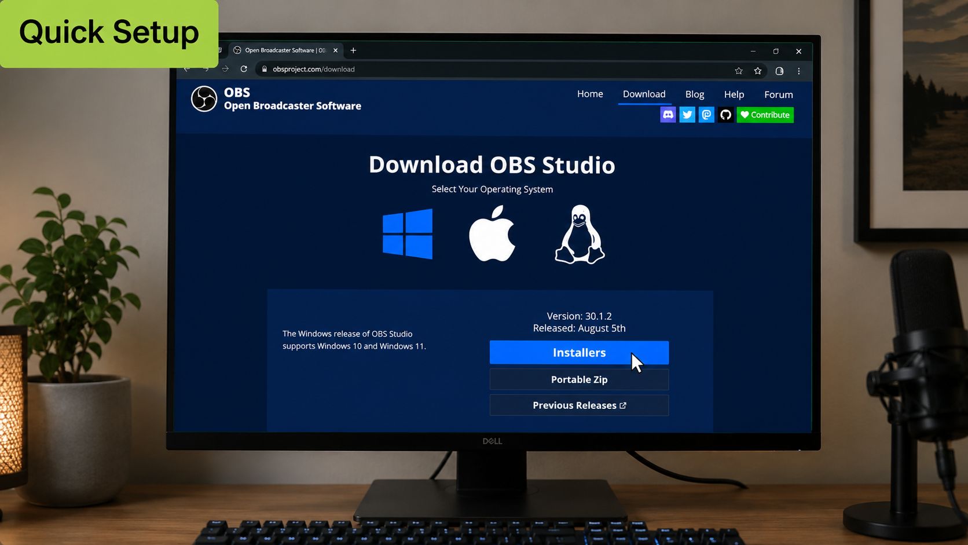
Task: Download the Portable Zip
Action: click(579, 380)
